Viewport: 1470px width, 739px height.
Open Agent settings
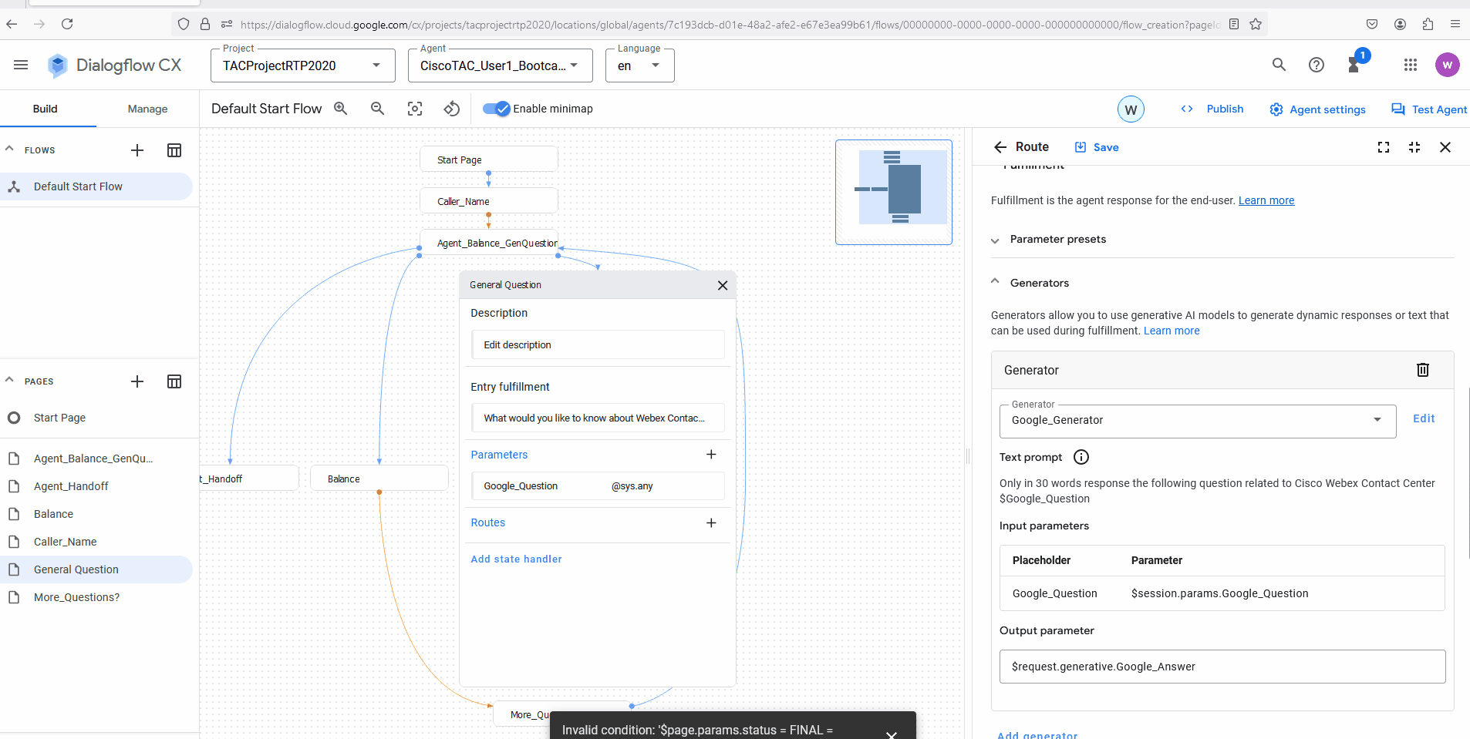pyautogui.click(x=1317, y=109)
